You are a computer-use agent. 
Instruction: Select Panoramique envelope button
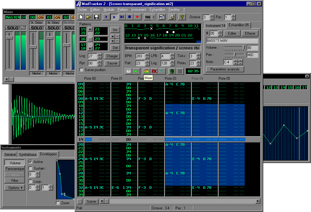coord(15,168)
